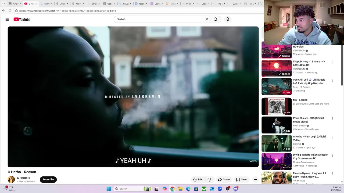Open the tab search dropdown arrow
The height and width of the screenshot is (193, 344).
(x=3, y=4)
